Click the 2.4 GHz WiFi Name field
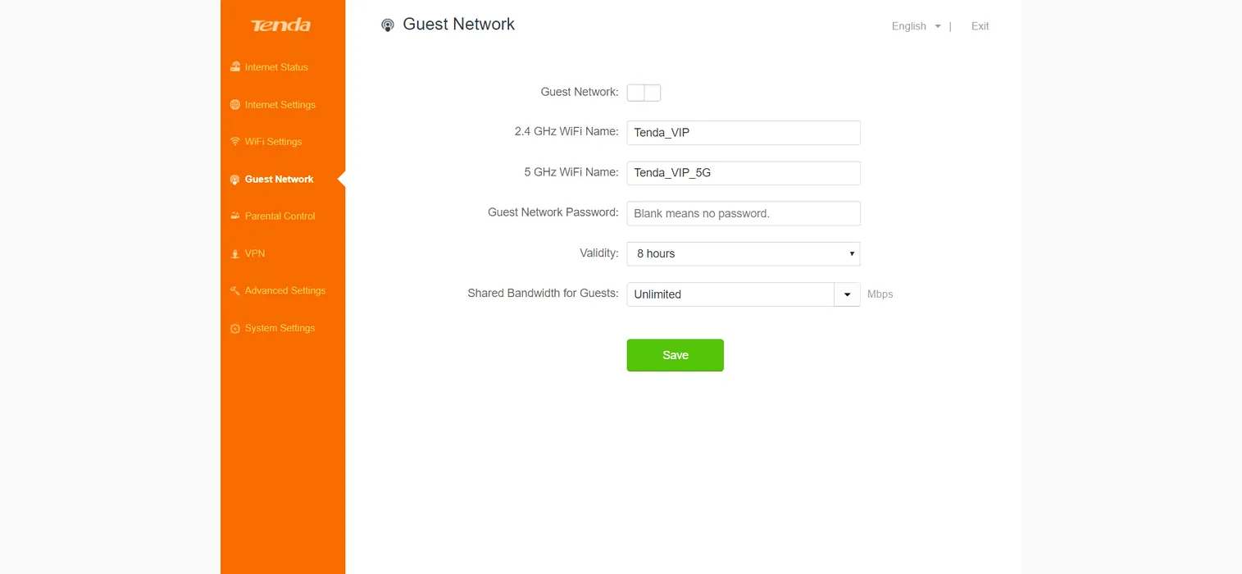This screenshot has width=1242, height=574. (743, 133)
